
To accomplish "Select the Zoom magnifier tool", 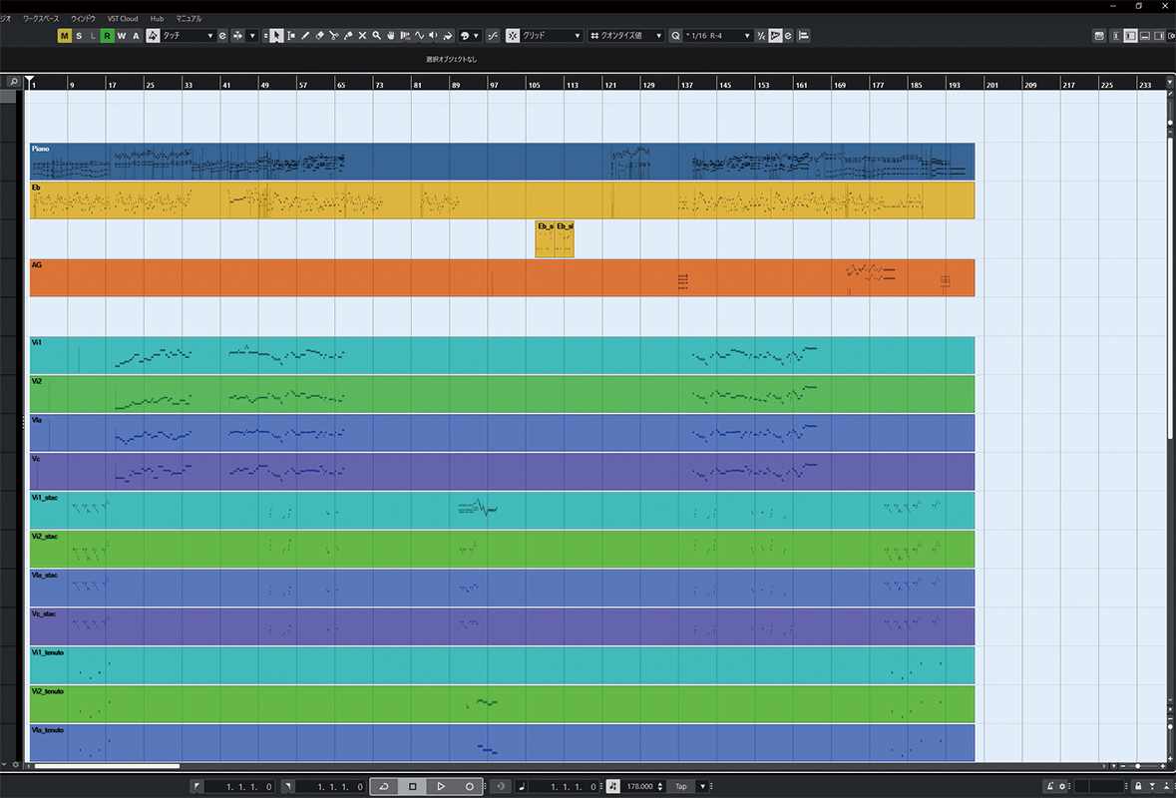I will pos(376,36).
